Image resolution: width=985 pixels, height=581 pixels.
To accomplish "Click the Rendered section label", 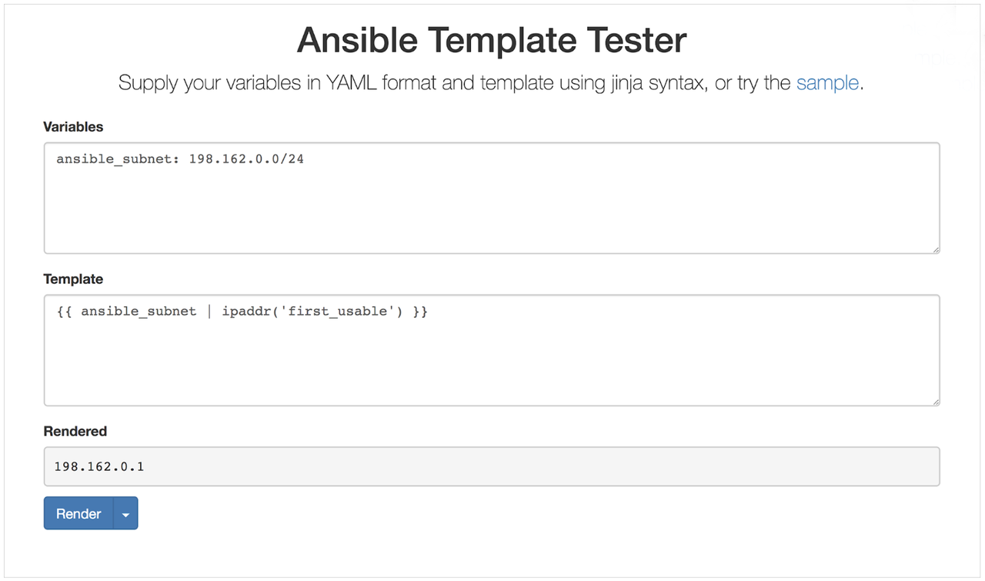I will pyautogui.click(x=75, y=432).
